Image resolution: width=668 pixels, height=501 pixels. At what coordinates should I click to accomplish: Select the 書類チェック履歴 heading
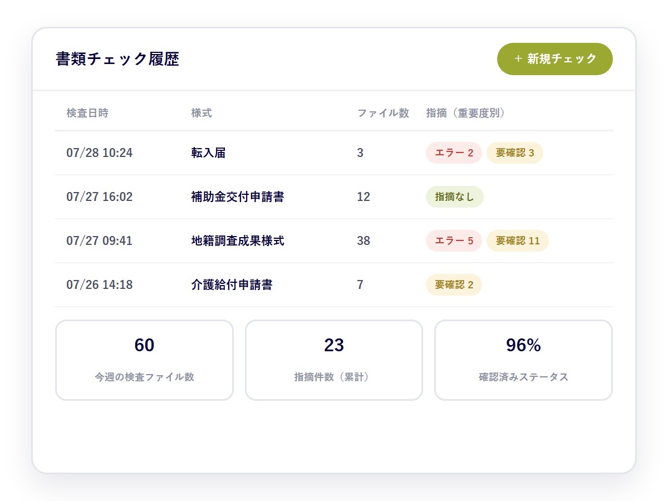117,59
